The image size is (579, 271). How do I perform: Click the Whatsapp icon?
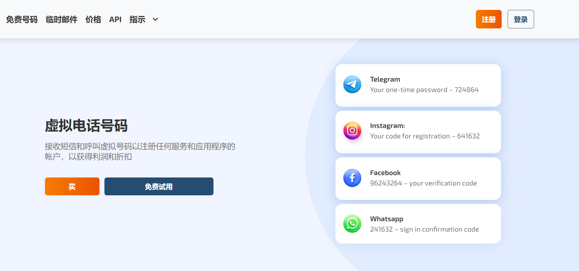coord(352,224)
